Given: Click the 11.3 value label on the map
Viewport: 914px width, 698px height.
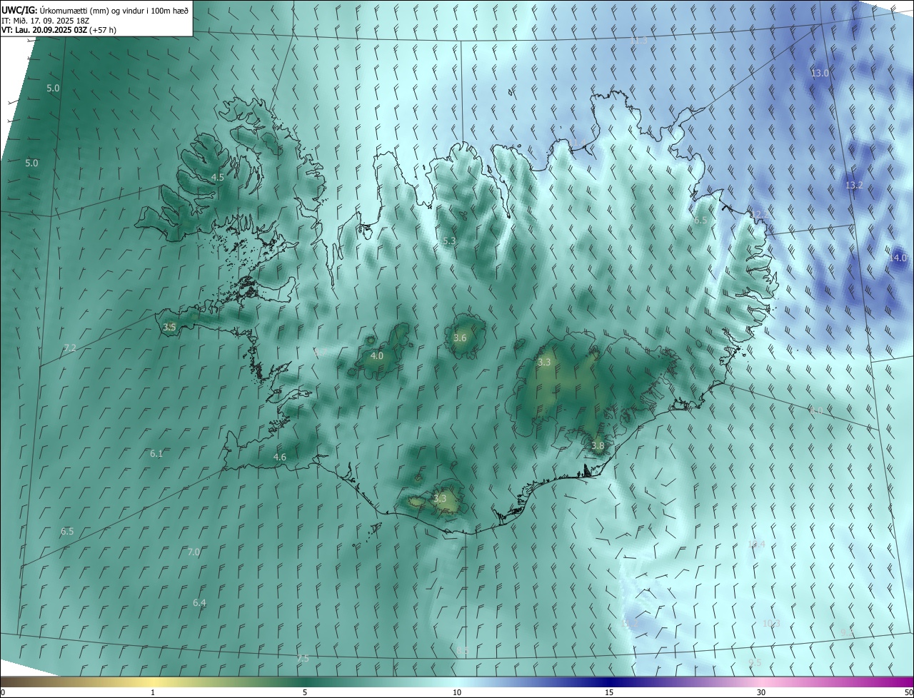Looking at the screenshot, I should tap(639, 41).
